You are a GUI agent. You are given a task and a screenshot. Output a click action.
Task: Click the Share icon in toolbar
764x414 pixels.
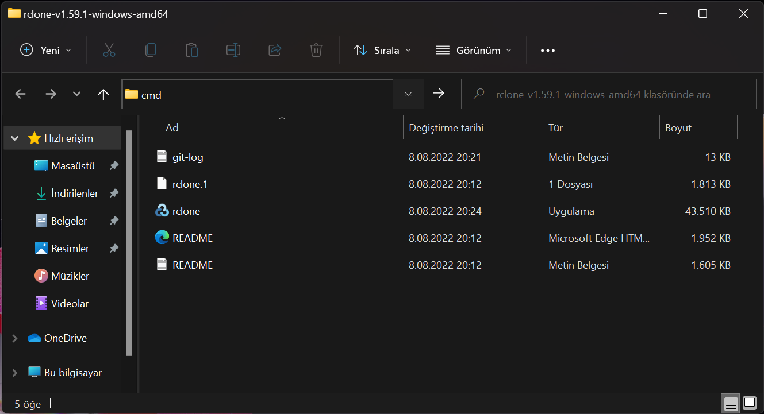point(275,50)
